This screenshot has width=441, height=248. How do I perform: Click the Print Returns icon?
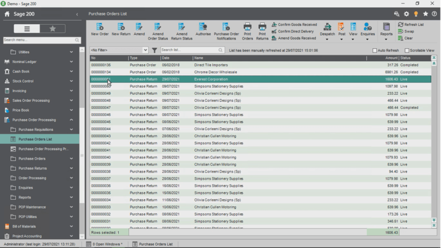click(x=262, y=31)
